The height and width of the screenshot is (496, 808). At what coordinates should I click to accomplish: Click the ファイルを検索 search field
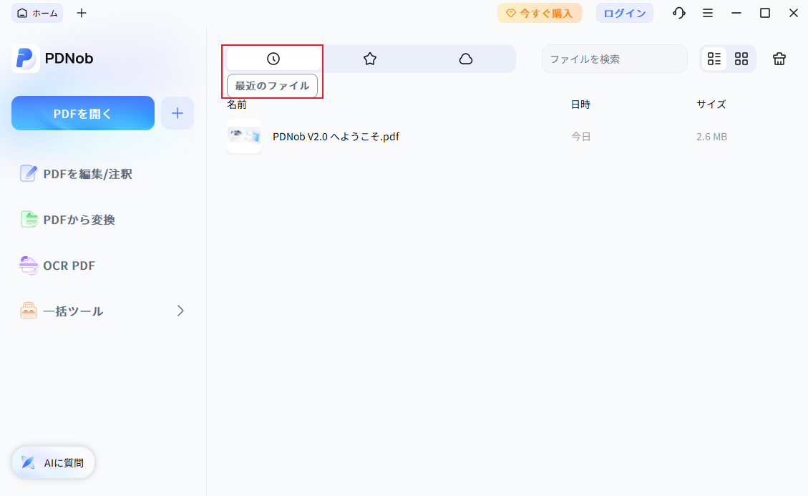(613, 59)
